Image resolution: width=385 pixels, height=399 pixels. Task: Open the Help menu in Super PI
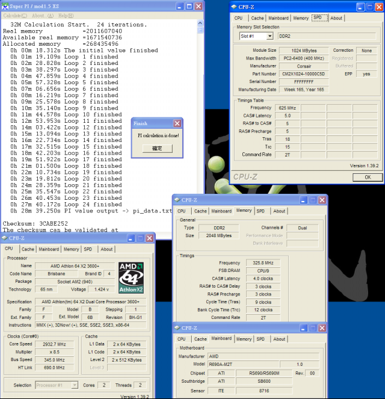click(66, 16)
